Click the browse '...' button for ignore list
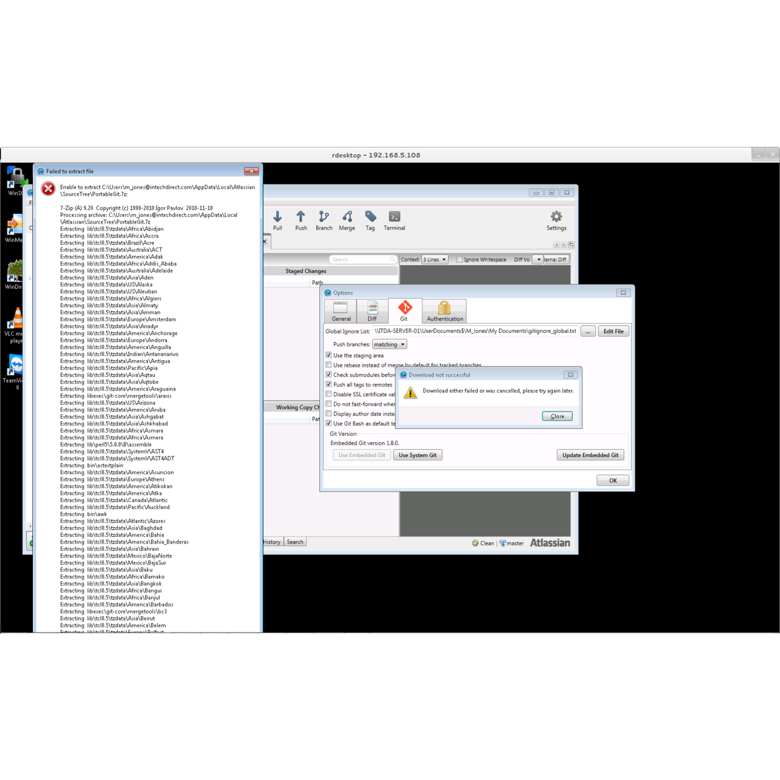 click(587, 331)
